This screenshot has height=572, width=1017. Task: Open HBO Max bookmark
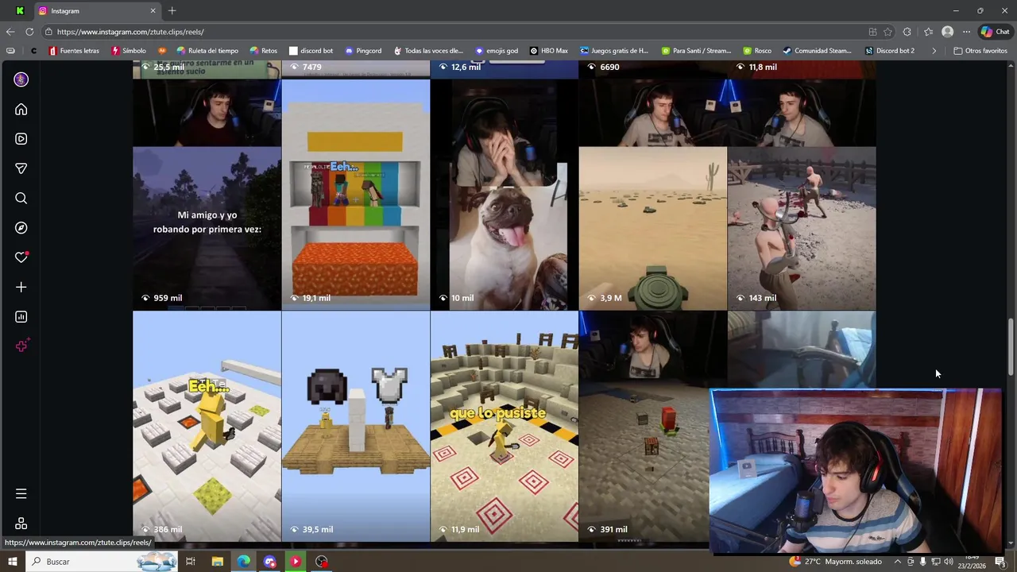coord(549,51)
